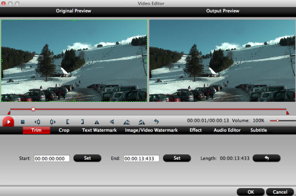Switch to the Subtitle tab
The image size is (296, 196).
[x=259, y=130]
